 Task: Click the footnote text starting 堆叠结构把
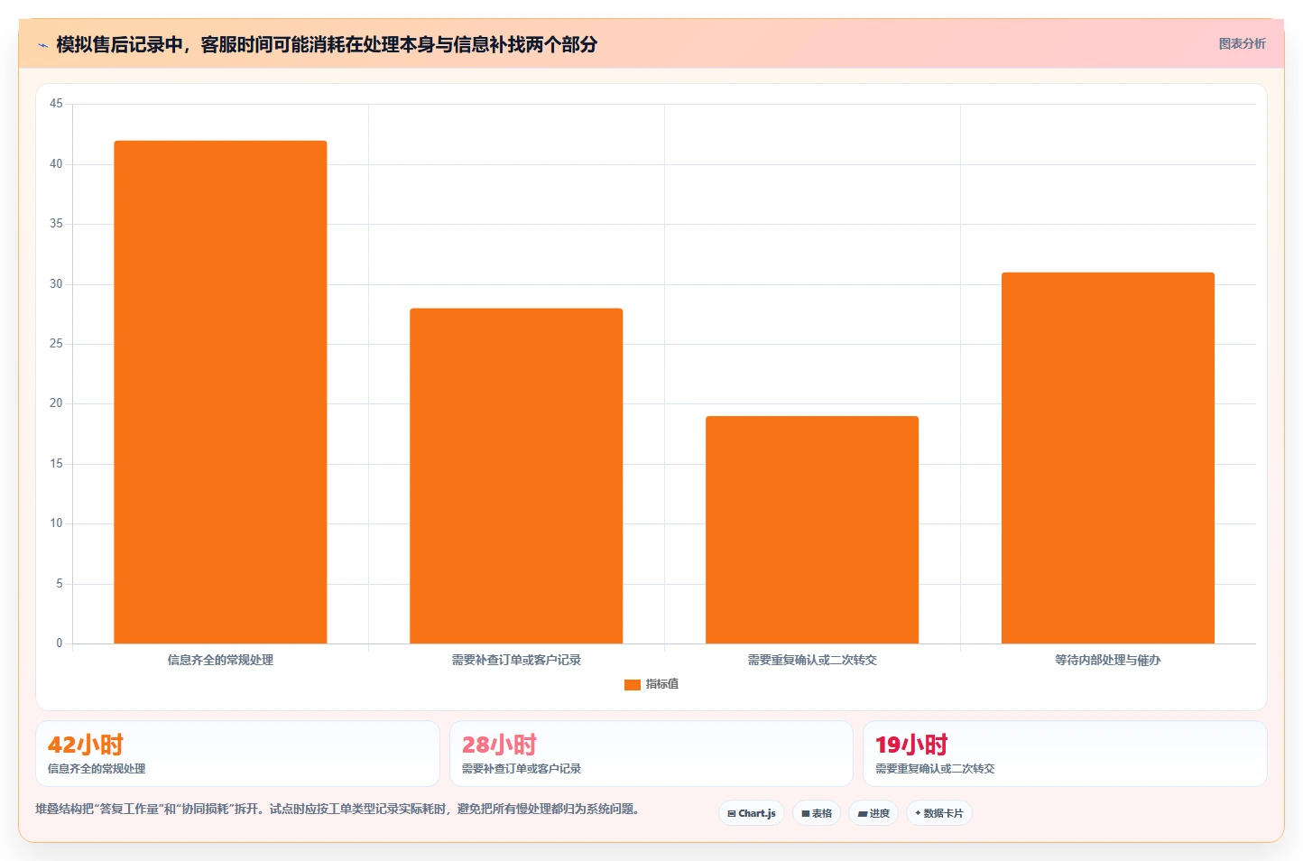coord(337,809)
